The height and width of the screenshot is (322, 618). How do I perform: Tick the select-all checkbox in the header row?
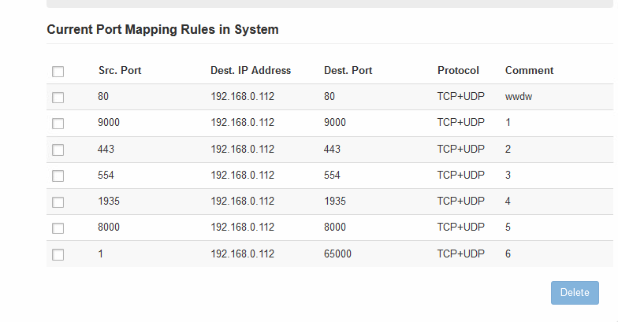click(x=58, y=71)
